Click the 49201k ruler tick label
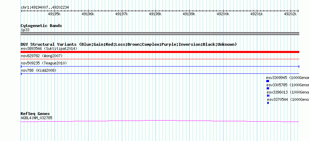This screenshot has height=141, width=309. point(257,14)
